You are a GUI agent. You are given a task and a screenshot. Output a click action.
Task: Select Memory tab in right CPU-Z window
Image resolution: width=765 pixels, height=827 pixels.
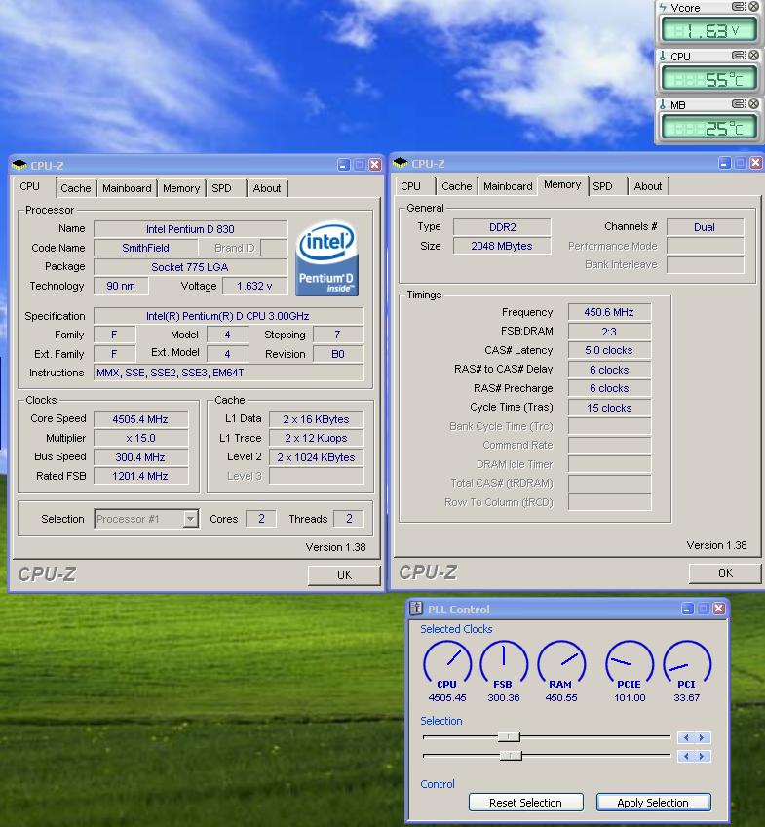[x=562, y=185]
